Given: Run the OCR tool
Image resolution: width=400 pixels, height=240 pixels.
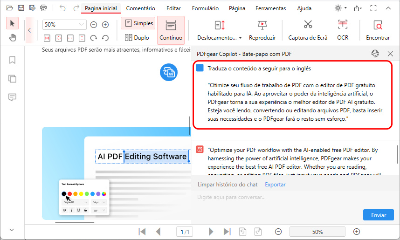Looking at the screenshot, I should coord(343,30).
